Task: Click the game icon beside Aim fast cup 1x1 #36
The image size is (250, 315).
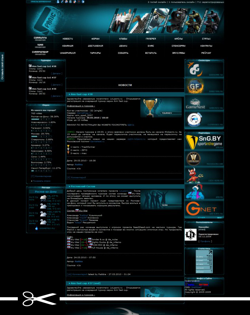Action: click(x=30, y=89)
